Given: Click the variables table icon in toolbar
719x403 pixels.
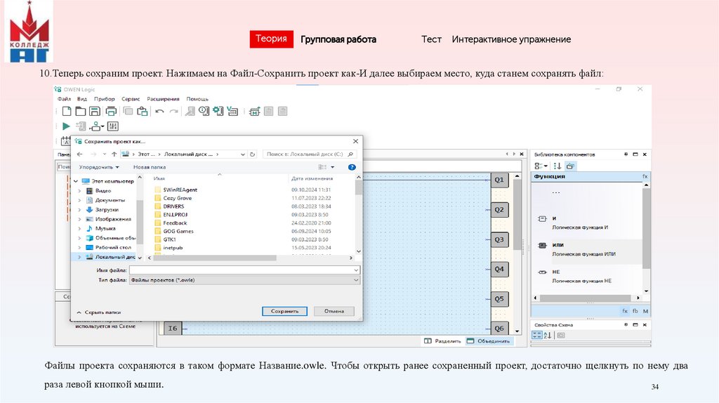Looking at the screenshot, I should pos(232,111).
